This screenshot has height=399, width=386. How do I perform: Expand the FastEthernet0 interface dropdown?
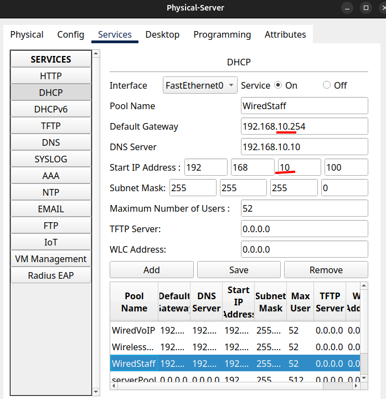point(200,85)
